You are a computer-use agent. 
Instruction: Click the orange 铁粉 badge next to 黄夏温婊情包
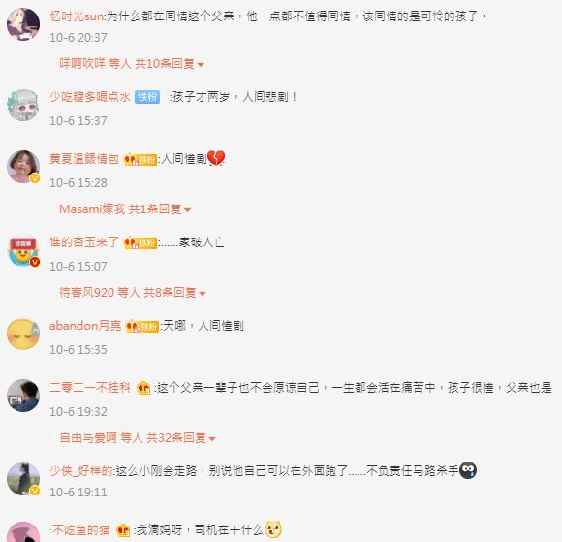pos(140,159)
